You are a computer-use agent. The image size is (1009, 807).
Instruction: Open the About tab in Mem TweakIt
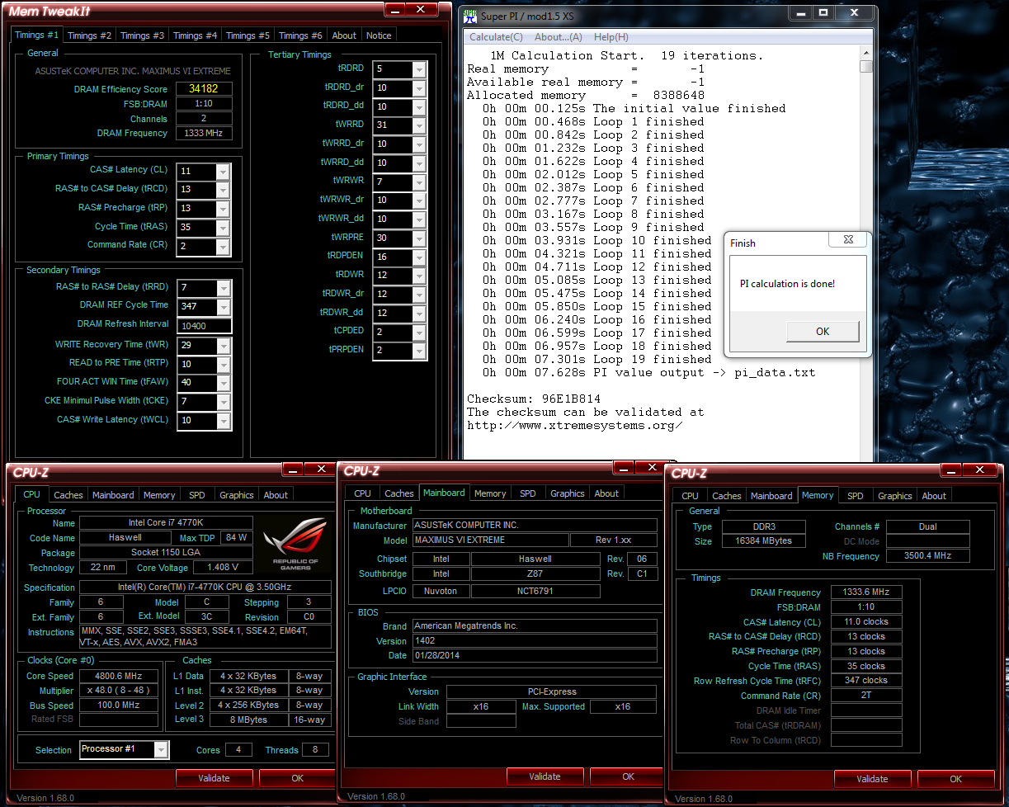344,35
